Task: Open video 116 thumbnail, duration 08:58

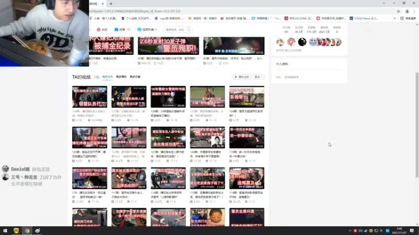Action: (x=168, y=178)
